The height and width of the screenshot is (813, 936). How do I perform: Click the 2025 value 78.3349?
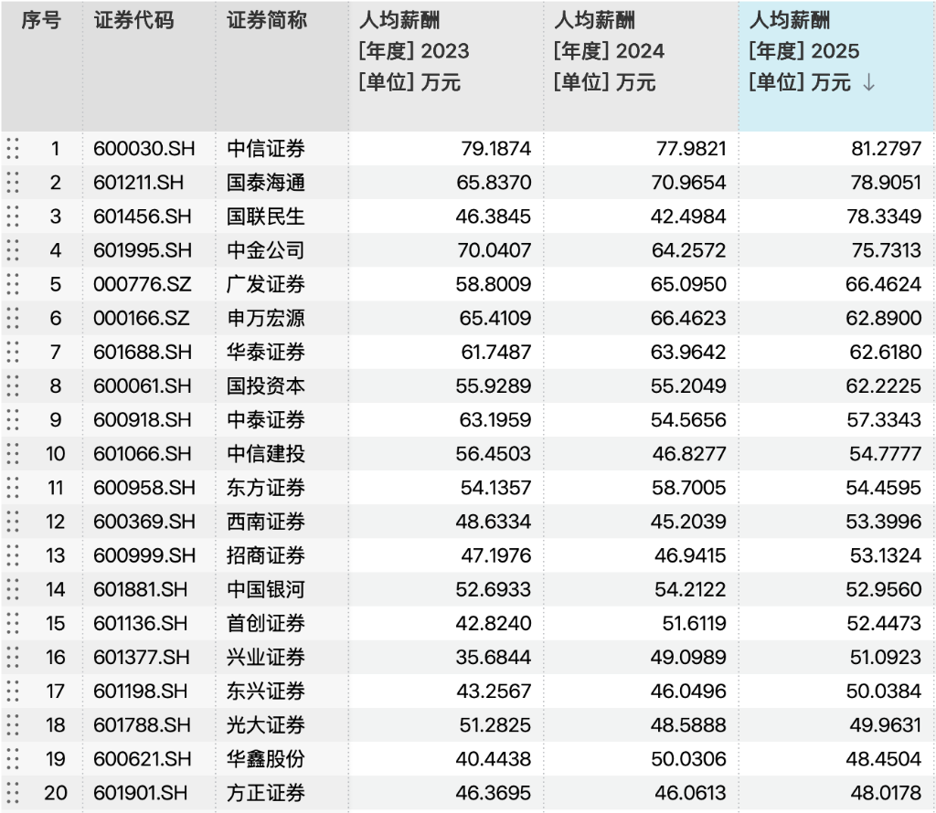[x=885, y=216]
